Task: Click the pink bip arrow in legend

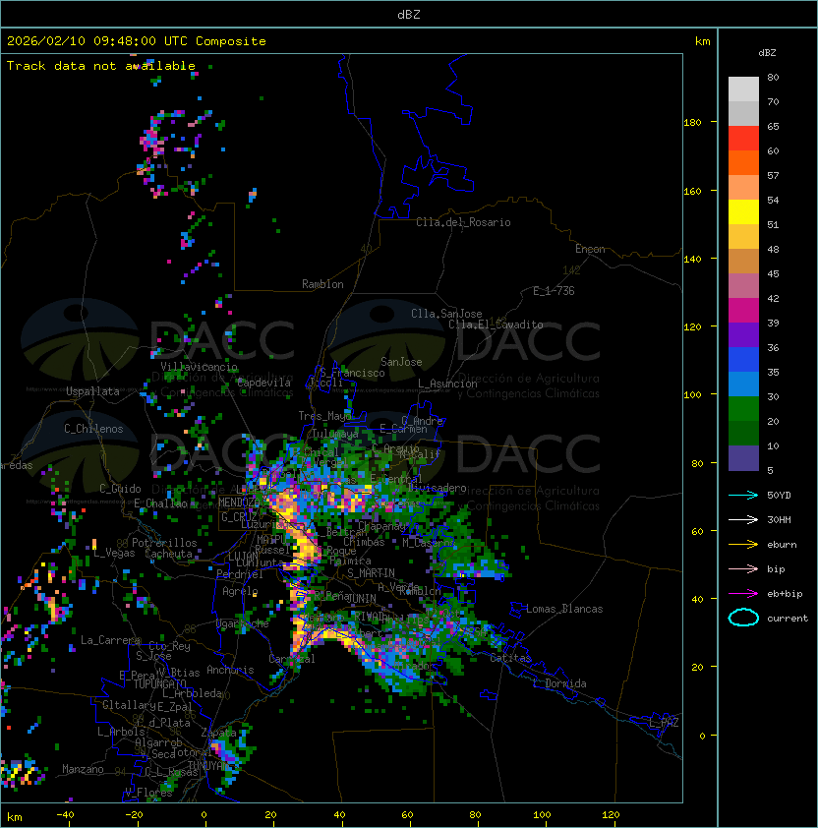Action: [x=743, y=568]
